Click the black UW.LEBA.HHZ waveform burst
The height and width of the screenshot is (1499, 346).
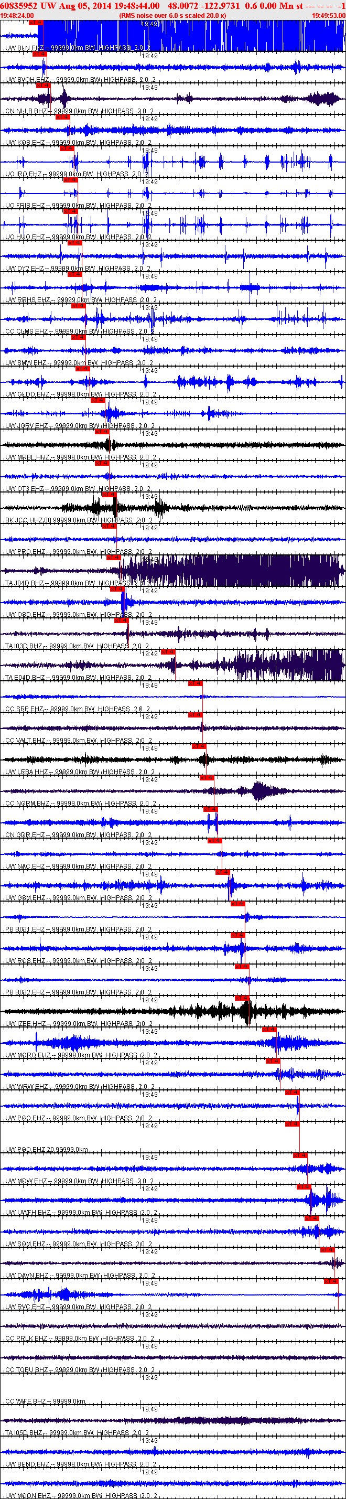[203, 759]
